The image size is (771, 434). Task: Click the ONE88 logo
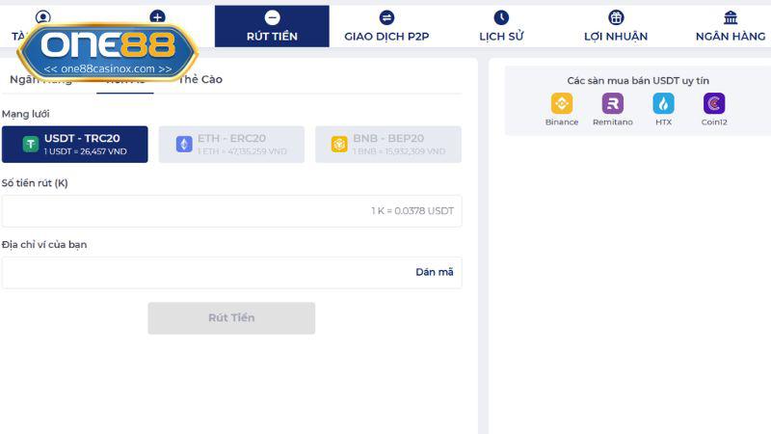coord(107,48)
